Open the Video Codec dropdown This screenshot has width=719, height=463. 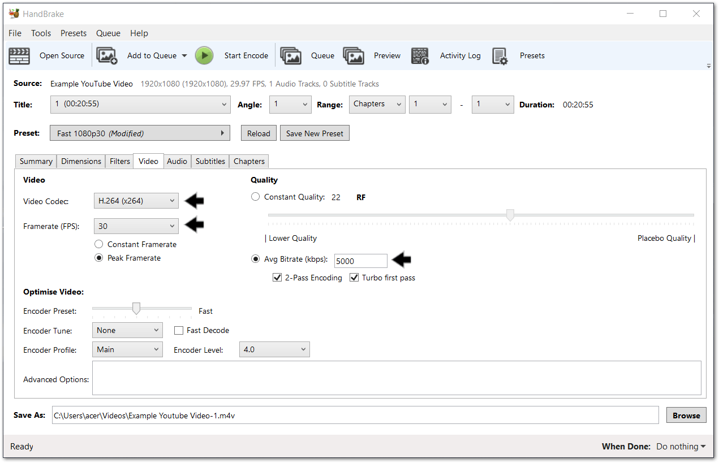[136, 201]
